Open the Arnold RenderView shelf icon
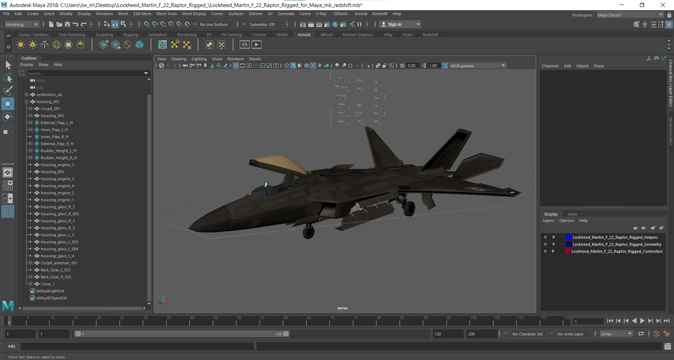 (x=245, y=45)
